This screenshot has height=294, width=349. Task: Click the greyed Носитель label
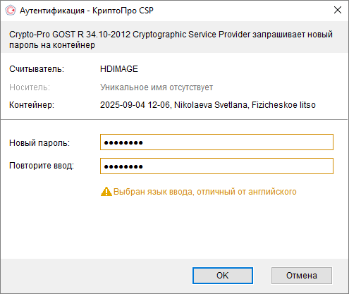tap(30, 87)
